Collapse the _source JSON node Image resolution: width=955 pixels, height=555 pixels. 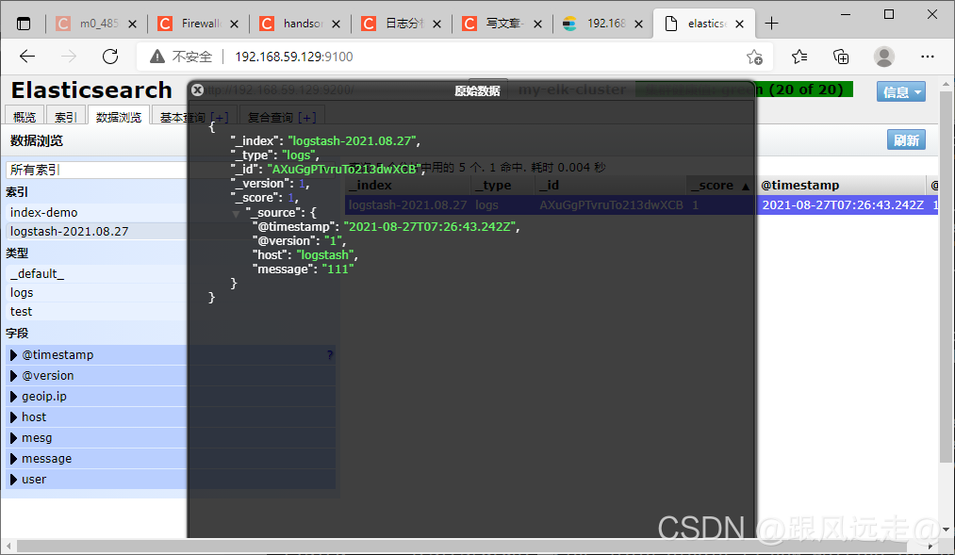236,214
